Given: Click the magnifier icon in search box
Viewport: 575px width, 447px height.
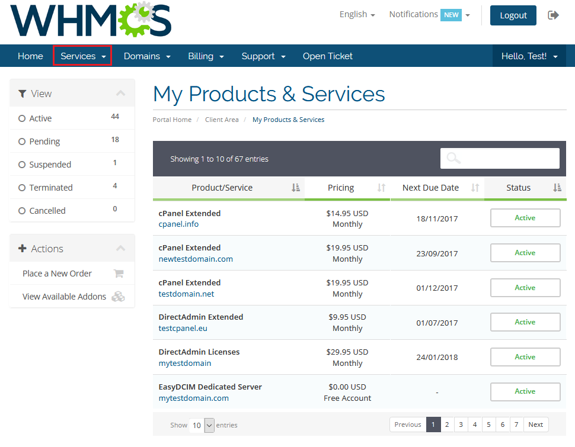Looking at the screenshot, I should (x=453, y=158).
